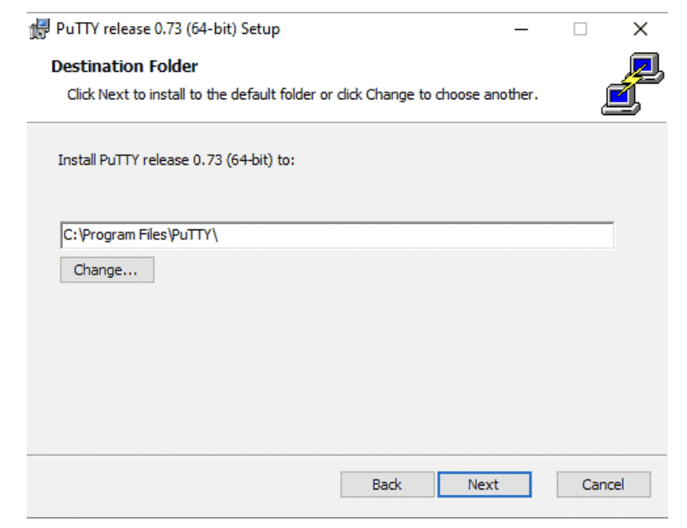Click the end of the install path text
Image resolution: width=687 pixels, height=528 pixels.
[217, 236]
